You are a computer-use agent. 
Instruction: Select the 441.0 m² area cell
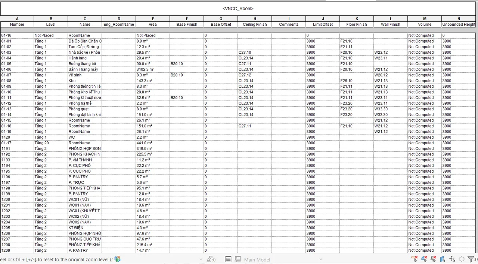point(153,143)
